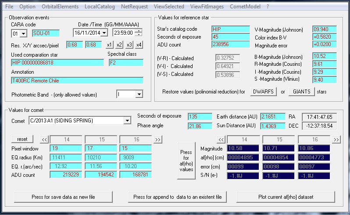Click the Pixel window 19 field

(x=66, y=148)
